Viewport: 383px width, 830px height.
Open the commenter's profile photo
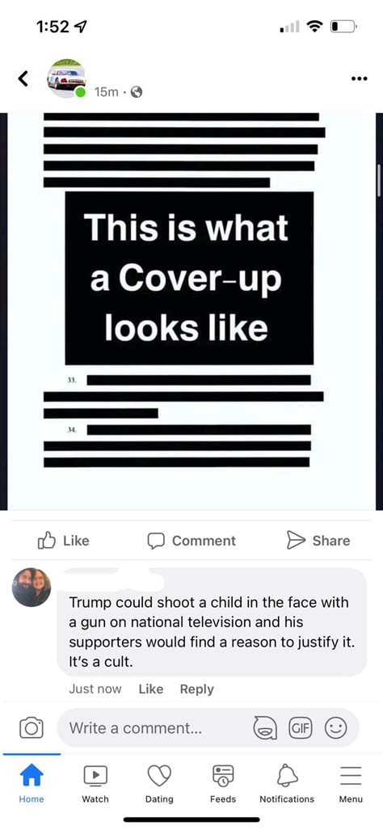(x=32, y=587)
